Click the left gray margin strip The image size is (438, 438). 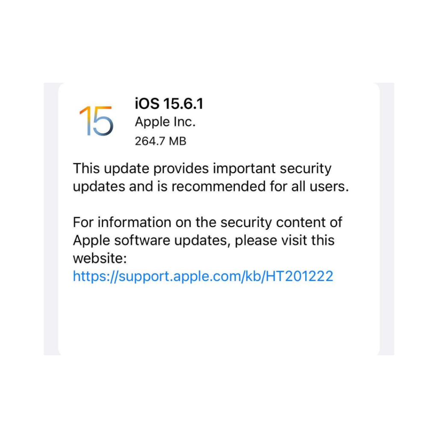(51, 219)
